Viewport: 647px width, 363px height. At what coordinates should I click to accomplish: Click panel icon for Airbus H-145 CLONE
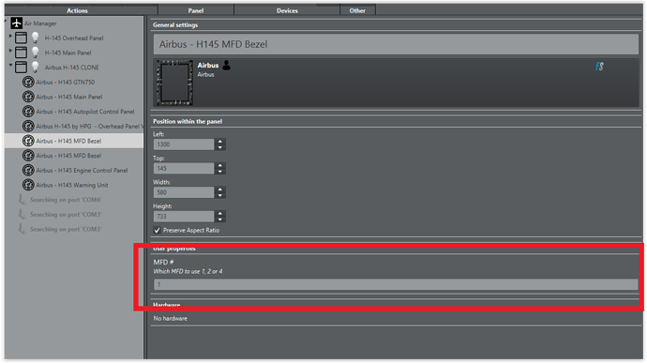21,68
